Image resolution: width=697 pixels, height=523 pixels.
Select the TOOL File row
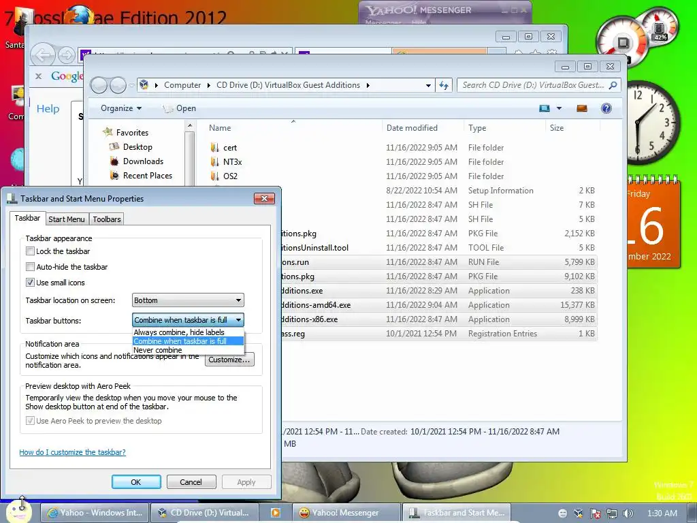(x=439, y=248)
